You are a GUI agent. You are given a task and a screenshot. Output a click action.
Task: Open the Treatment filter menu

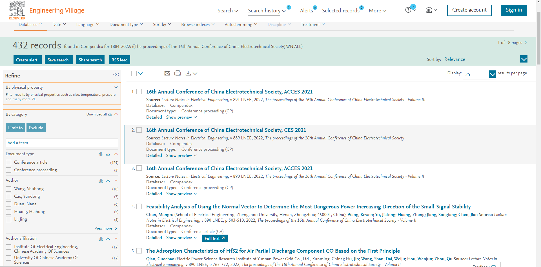pos(313,25)
